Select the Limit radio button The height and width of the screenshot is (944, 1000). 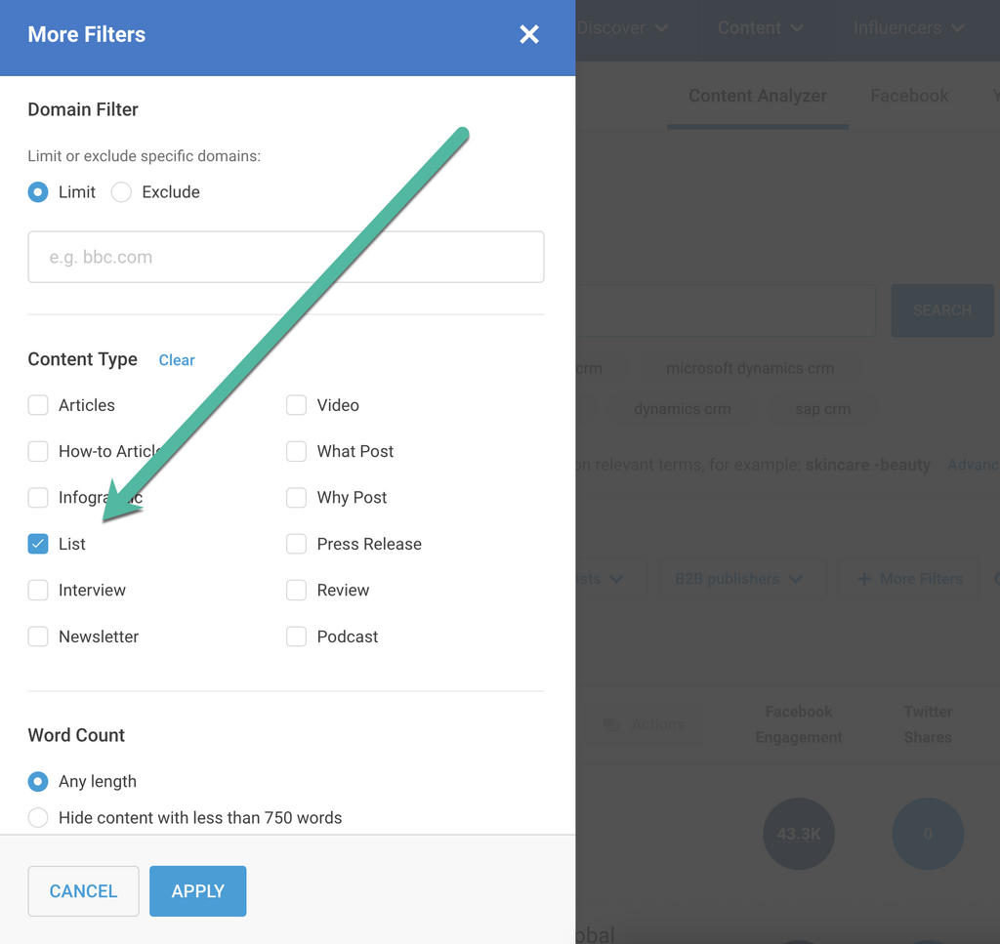click(x=38, y=192)
